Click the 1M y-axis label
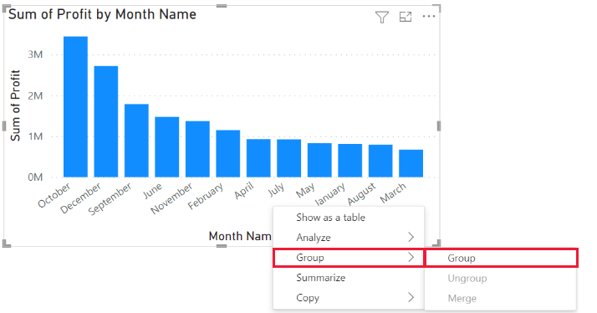The image size is (597, 313). pyautogui.click(x=35, y=136)
